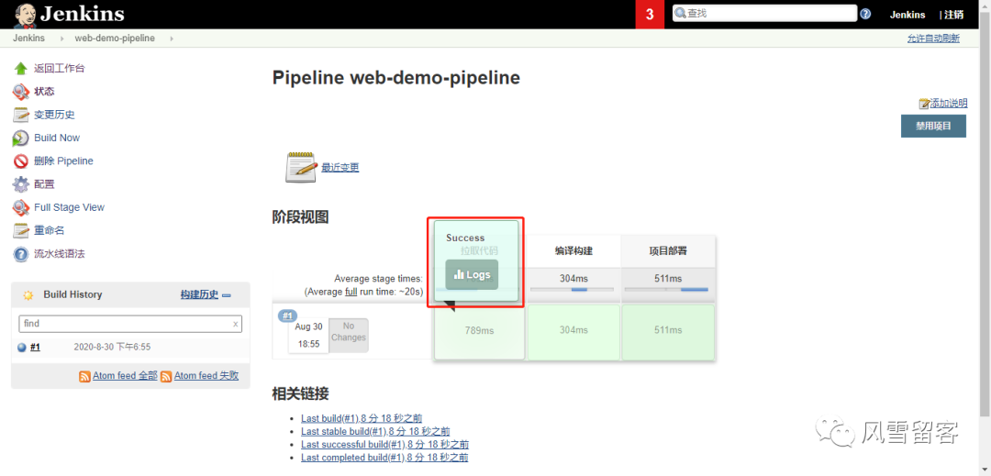Click the 编译构建 stage header
This screenshot has width=991, height=476.
[x=573, y=251]
